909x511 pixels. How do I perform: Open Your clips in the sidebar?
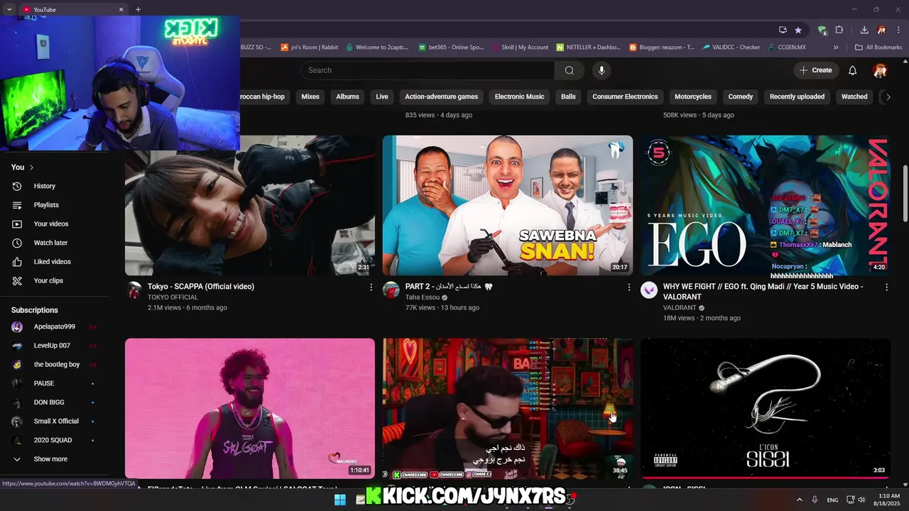(55, 280)
